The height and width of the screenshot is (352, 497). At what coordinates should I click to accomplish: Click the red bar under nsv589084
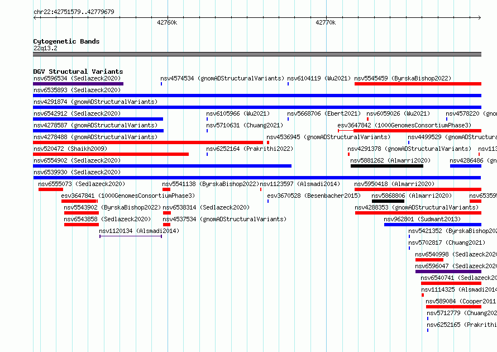tap(453, 307)
